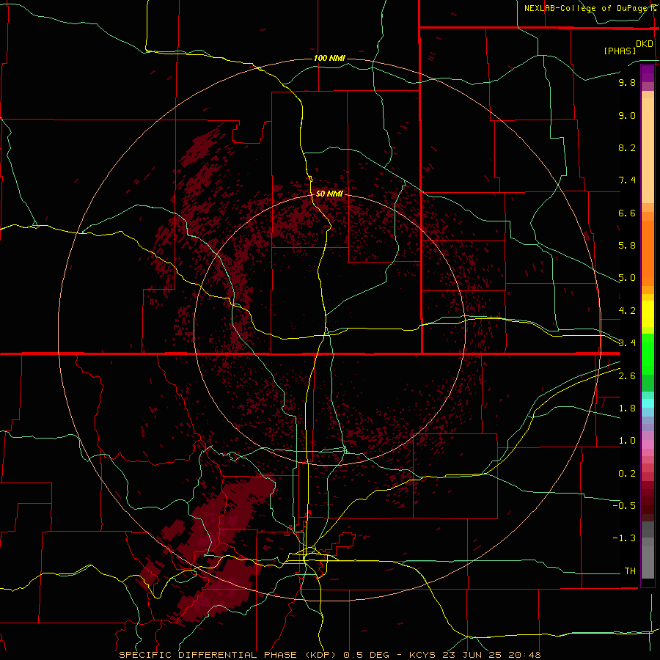660x660 pixels.
Task: Click the 3.4 value on the scale
Action: pos(627,343)
